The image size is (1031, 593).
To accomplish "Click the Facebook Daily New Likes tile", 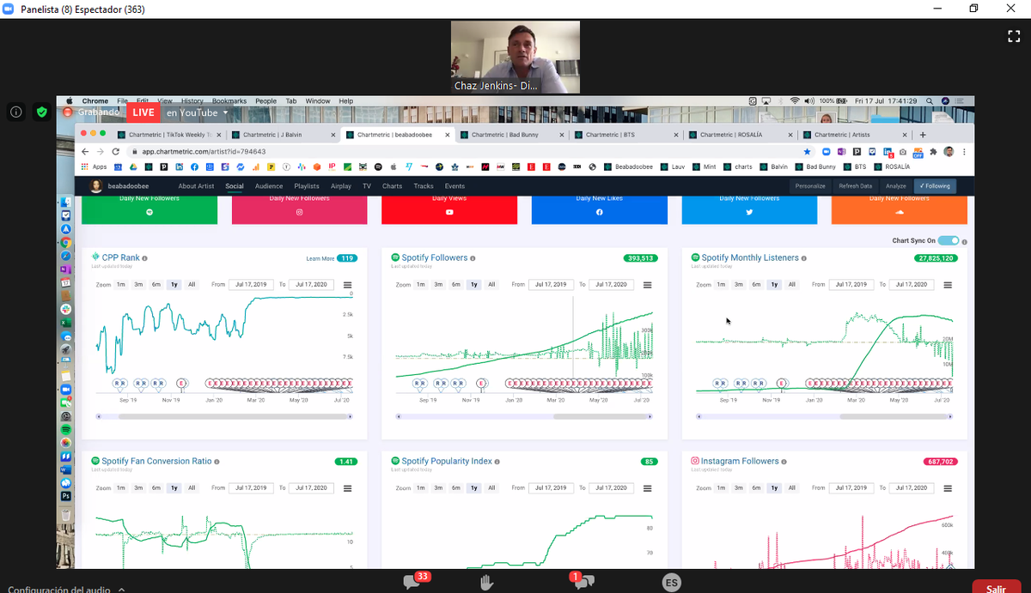I will click(x=599, y=209).
